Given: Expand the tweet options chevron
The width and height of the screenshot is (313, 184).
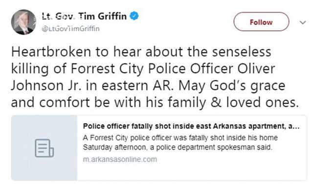Looking at the screenshot, I should [x=303, y=22].
